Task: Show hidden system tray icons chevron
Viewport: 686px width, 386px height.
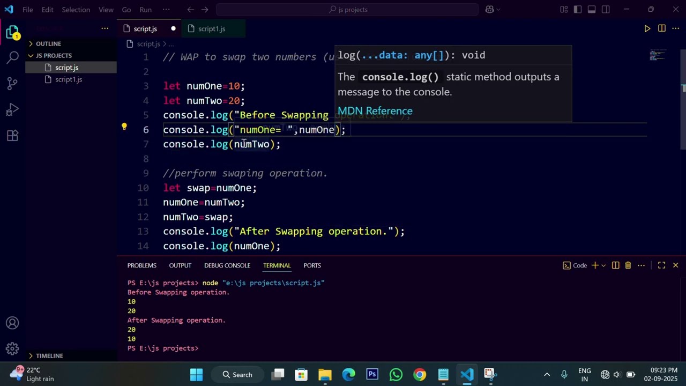Action: [x=547, y=375]
